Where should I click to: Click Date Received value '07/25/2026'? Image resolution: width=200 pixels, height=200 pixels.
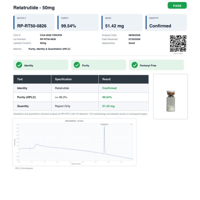tap(134, 39)
